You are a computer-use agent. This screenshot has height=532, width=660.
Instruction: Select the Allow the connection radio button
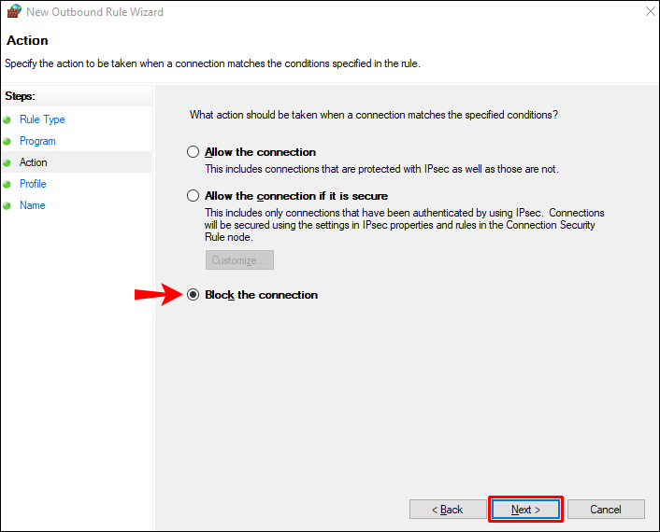click(194, 152)
